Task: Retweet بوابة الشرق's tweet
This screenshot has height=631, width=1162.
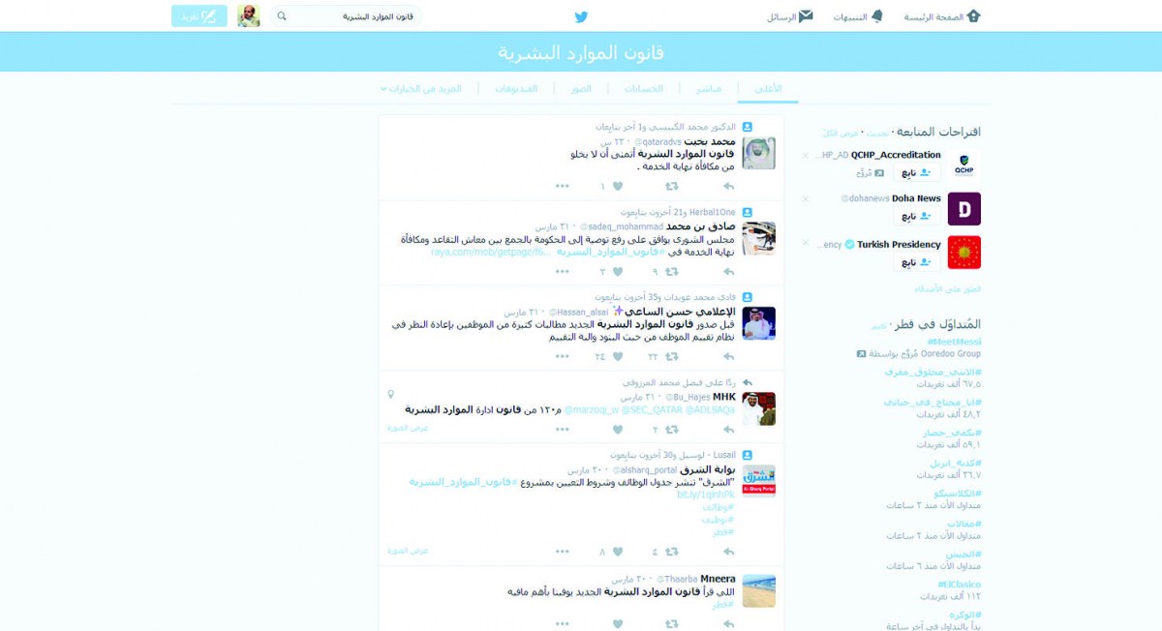Action: 671,552
